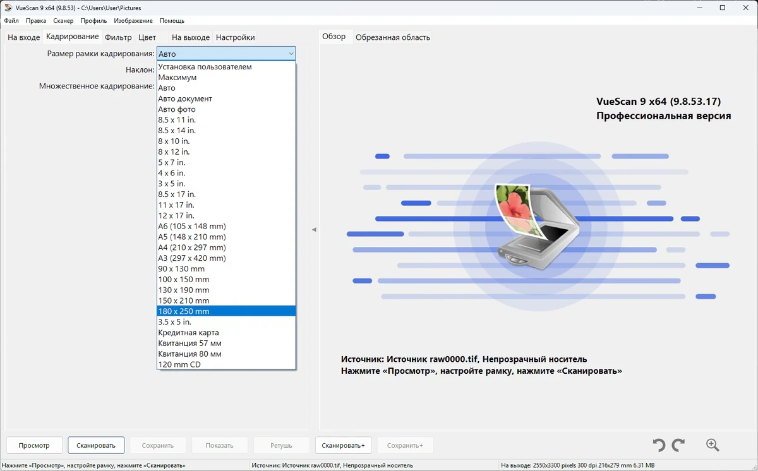Select 100 x 150 mm option
The height and width of the screenshot is (471, 758).
click(226, 279)
